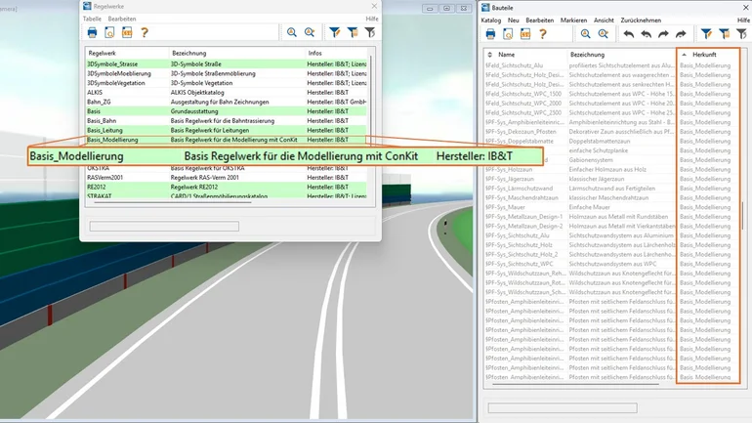The height and width of the screenshot is (423, 752).
Task: Click the reset filter icon in Bauteile
Action: [x=742, y=34]
